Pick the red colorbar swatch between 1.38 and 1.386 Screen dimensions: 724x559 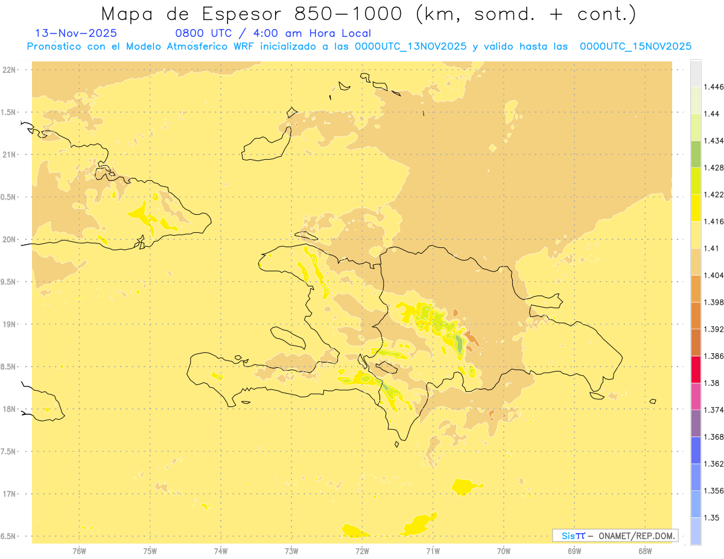[x=696, y=370]
